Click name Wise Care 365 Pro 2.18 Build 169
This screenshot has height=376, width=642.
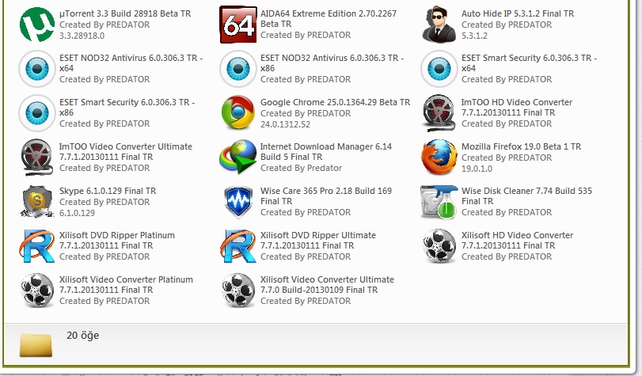click(326, 191)
